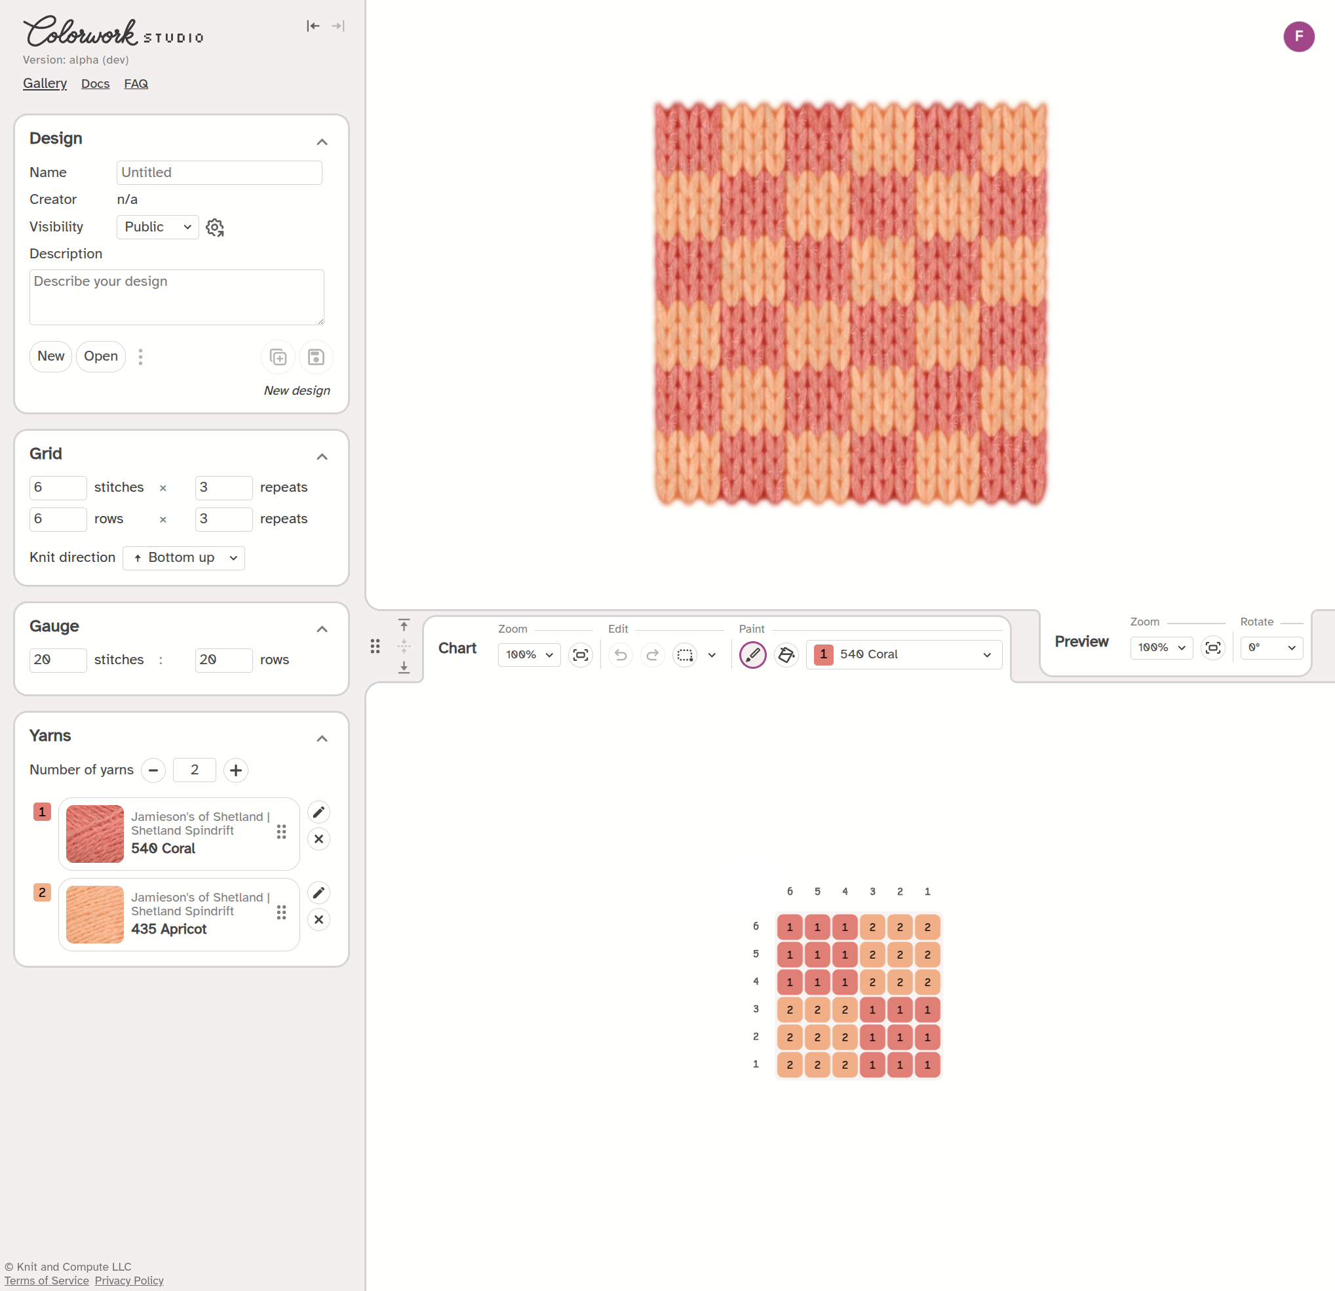This screenshot has width=1335, height=1291.
Task: Edit the 540 Coral yarn with pencil icon
Action: [x=319, y=812]
